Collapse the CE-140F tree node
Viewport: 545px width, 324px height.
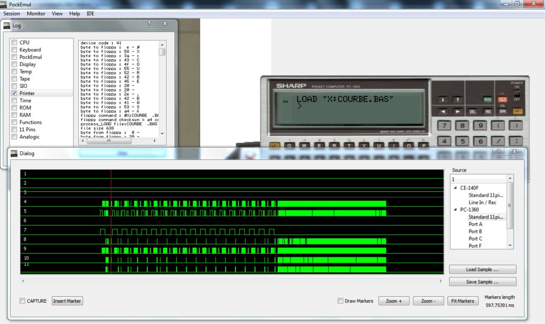coord(456,188)
